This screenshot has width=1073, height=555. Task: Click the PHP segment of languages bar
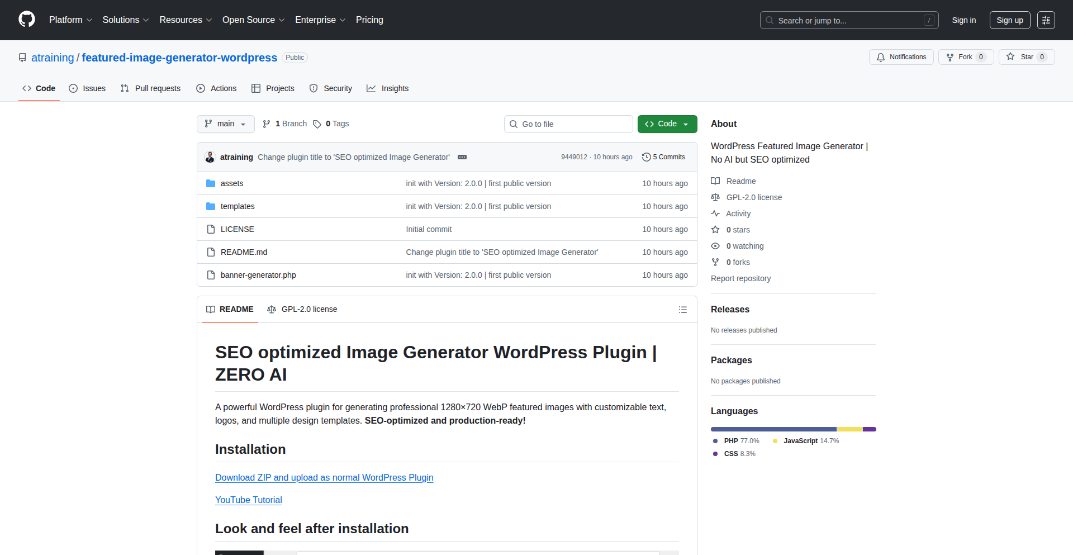(x=773, y=429)
